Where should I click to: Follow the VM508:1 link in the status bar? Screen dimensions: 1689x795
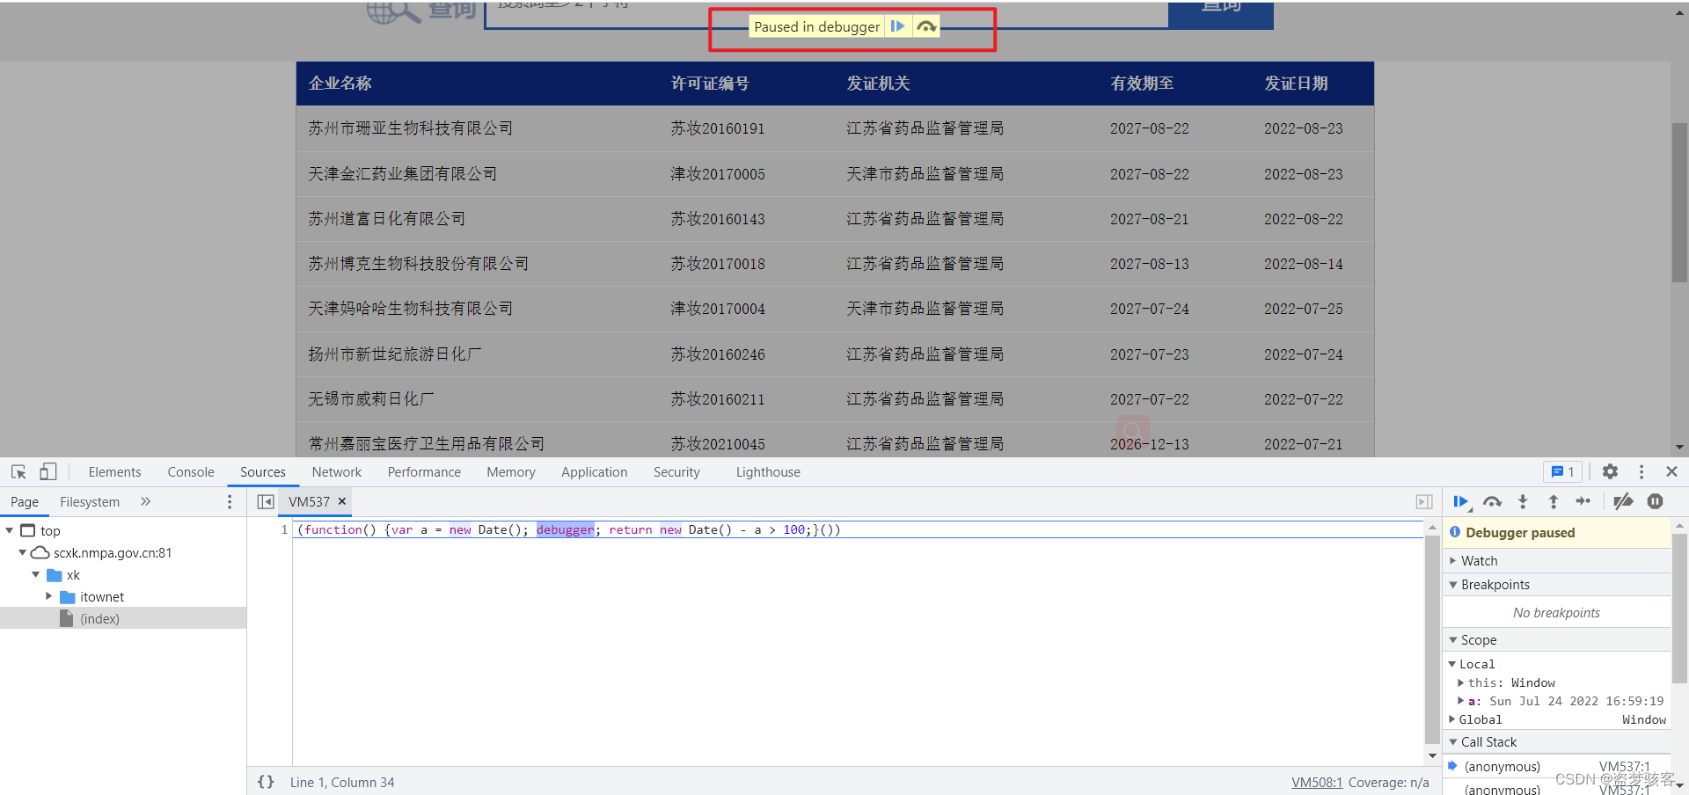tap(1316, 782)
